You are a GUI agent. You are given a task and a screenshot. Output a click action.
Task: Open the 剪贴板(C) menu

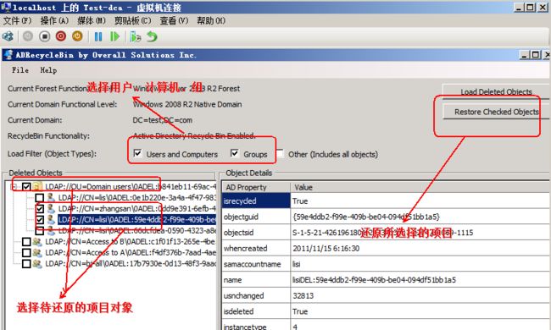click(x=132, y=20)
